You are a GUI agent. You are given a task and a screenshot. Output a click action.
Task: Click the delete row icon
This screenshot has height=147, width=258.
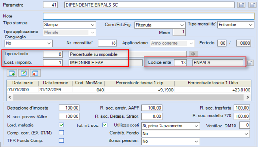(35, 73)
